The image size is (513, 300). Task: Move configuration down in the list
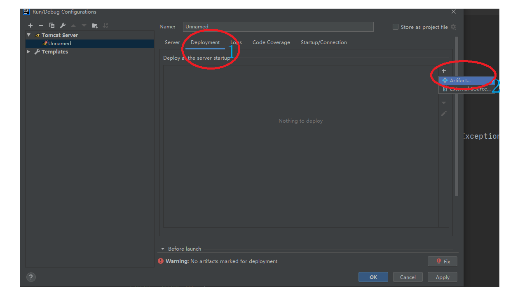(x=84, y=26)
